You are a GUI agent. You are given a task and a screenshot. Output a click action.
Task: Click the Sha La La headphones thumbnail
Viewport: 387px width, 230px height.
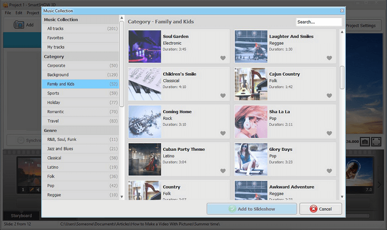(x=251, y=122)
